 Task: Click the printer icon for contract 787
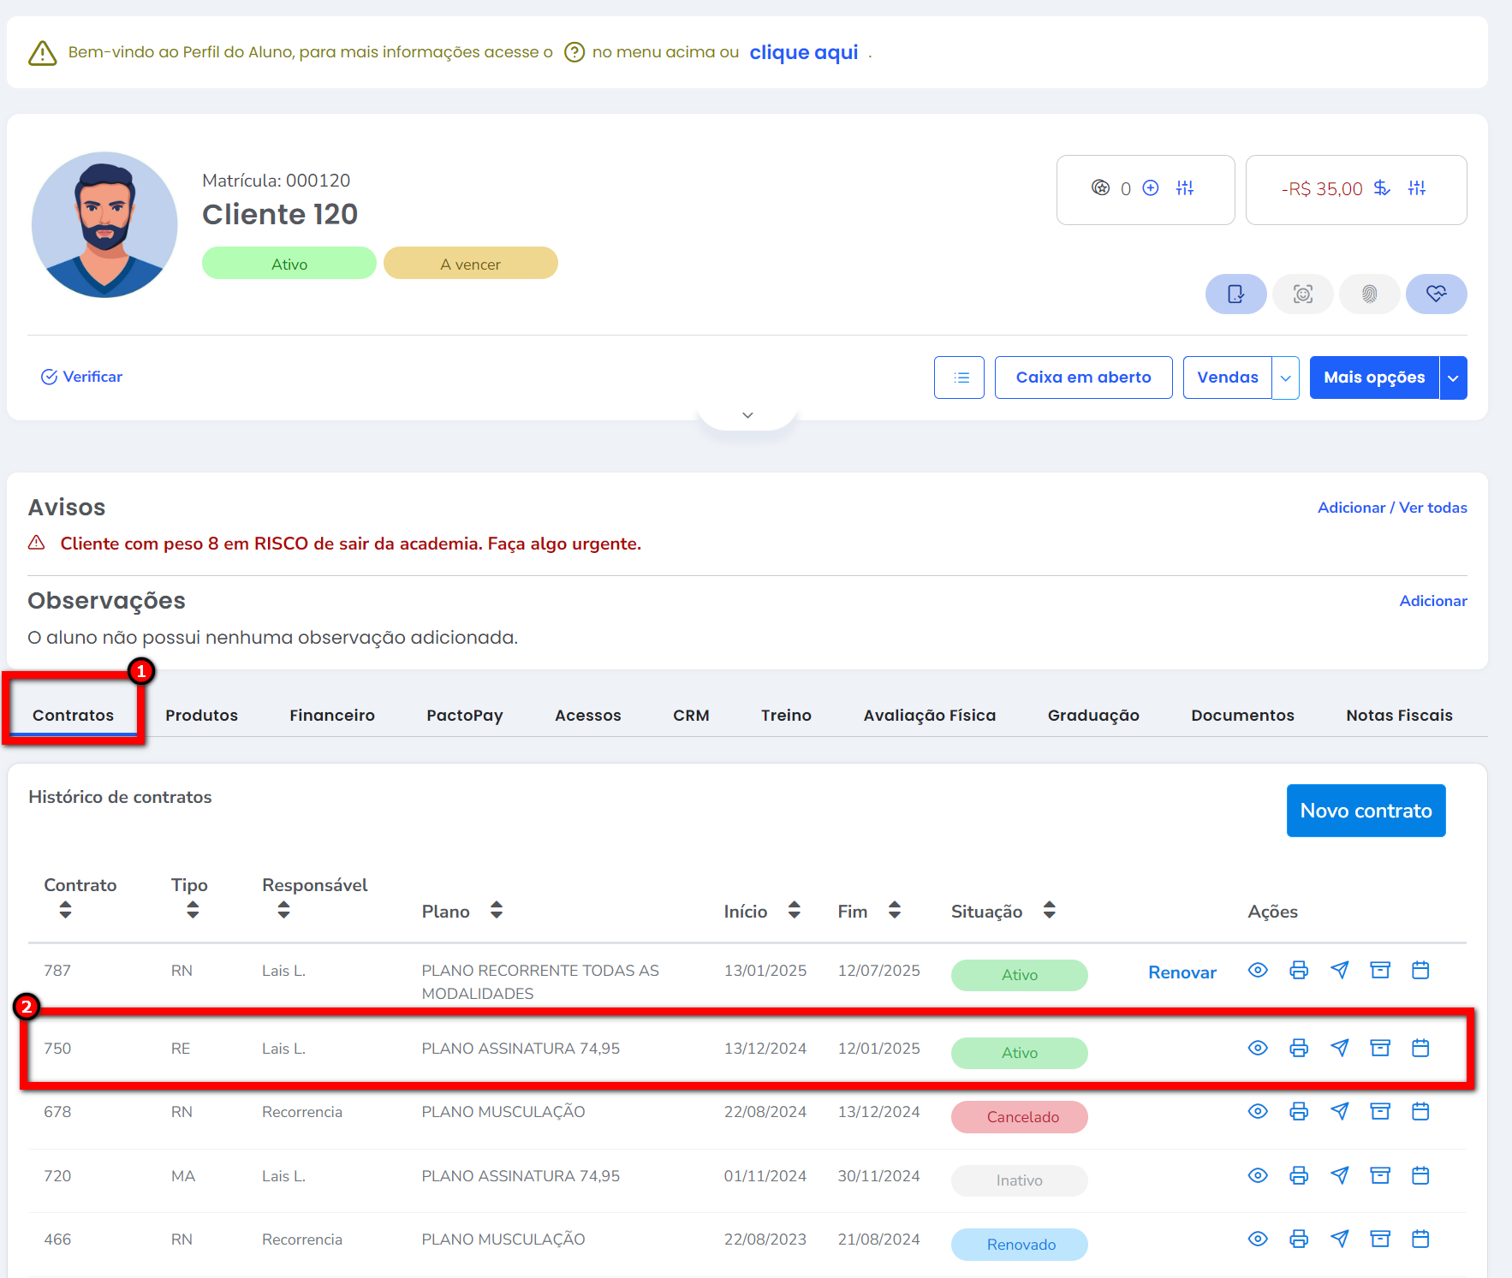[1299, 970]
